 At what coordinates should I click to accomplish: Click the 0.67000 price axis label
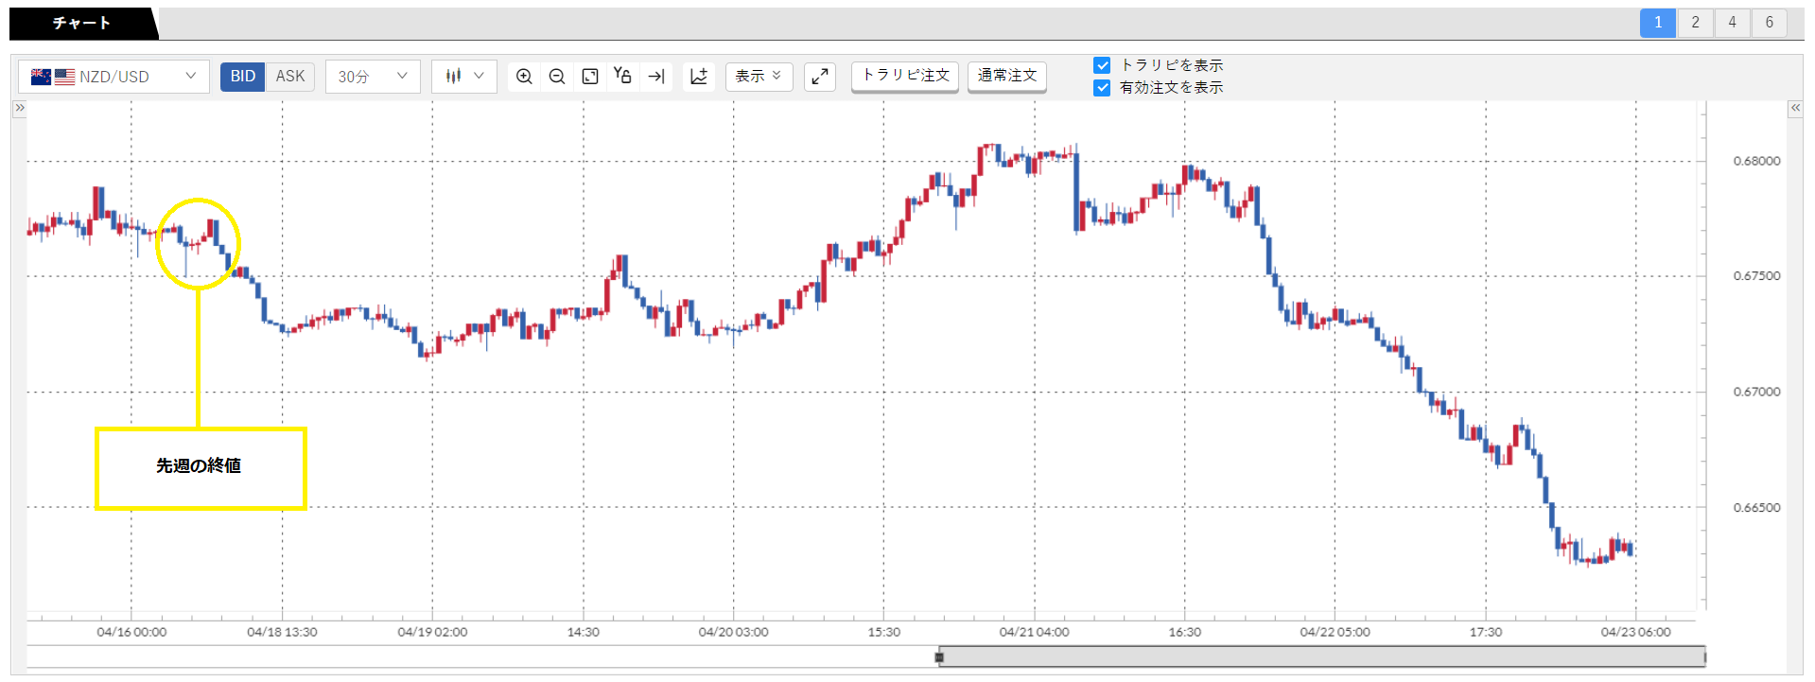coord(1756,392)
